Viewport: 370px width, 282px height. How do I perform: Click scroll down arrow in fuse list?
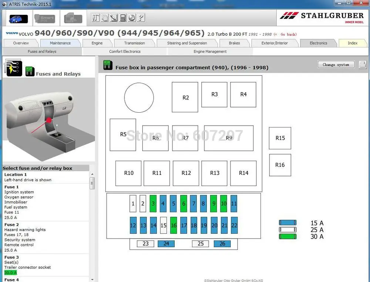click(x=92, y=279)
